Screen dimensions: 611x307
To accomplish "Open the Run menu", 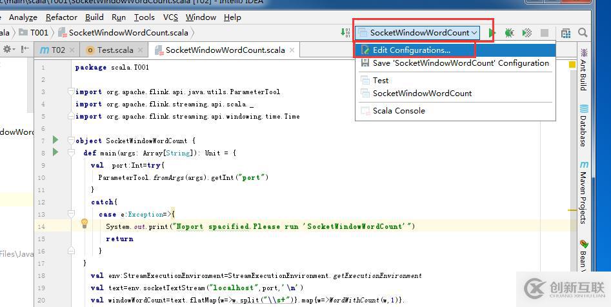I will [x=119, y=17].
